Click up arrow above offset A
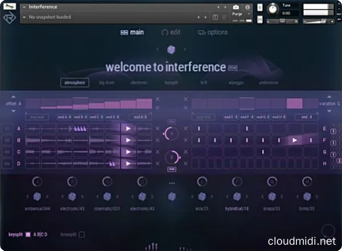Image resolution: width=342 pixels, height=251 pixels. (x=14, y=97)
